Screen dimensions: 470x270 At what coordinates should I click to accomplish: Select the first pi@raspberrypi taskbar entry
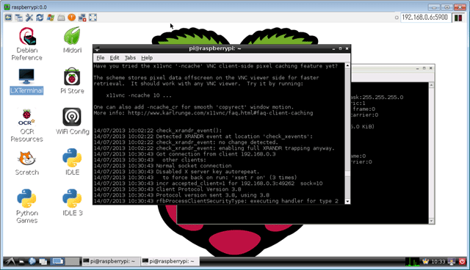click(110, 261)
